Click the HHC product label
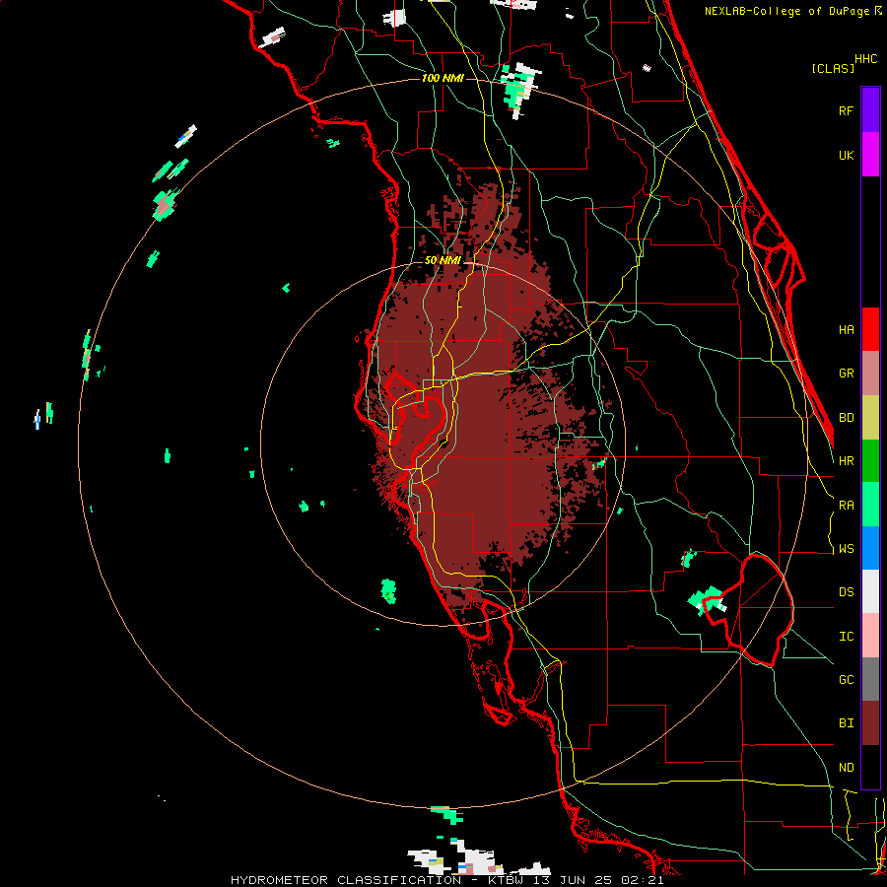Viewport: 887px width, 887px height. (866, 59)
